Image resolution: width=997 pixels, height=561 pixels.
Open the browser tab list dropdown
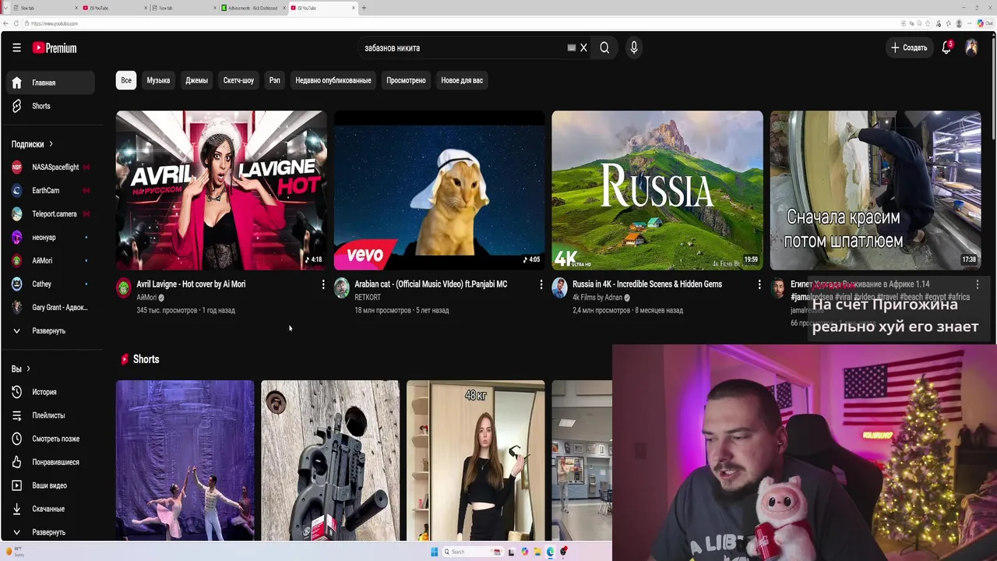(5, 8)
